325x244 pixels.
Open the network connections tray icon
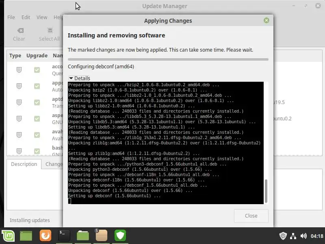[x=293, y=236]
